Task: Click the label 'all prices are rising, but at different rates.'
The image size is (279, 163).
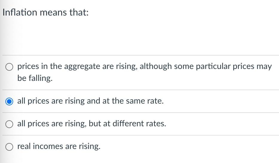Action: coord(91,124)
